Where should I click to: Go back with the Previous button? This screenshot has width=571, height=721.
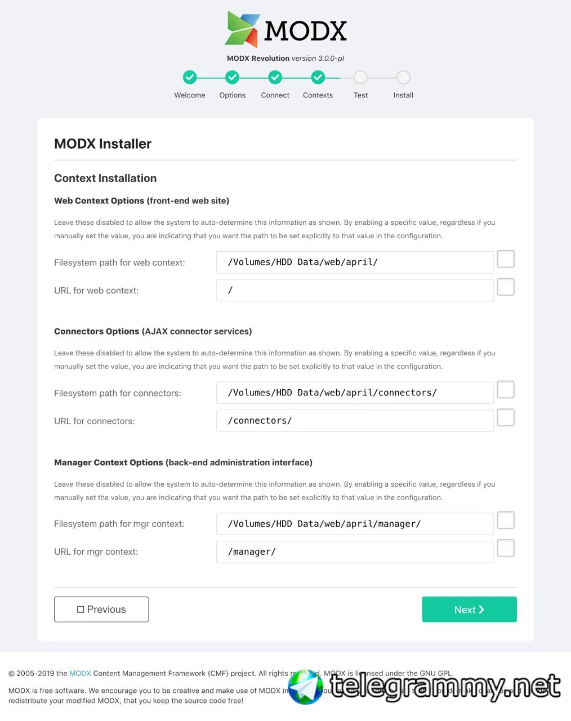pyautogui.click(x=101, y=609)
